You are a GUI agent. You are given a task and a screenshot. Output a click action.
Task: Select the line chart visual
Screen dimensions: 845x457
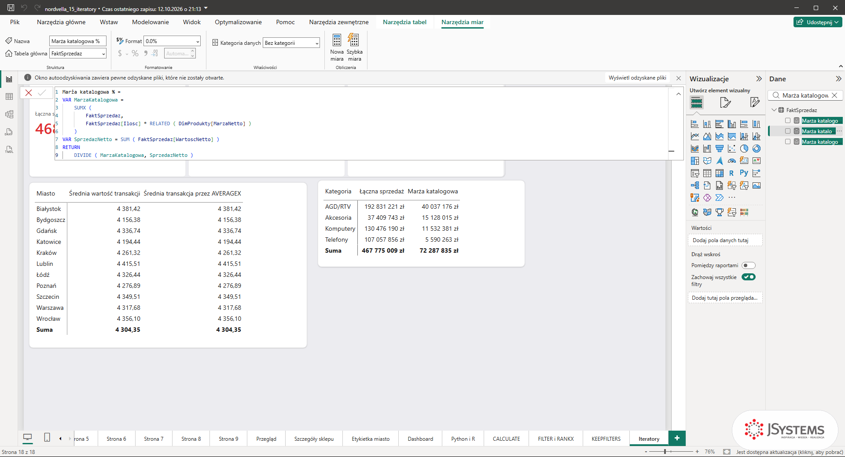[695, 136]
